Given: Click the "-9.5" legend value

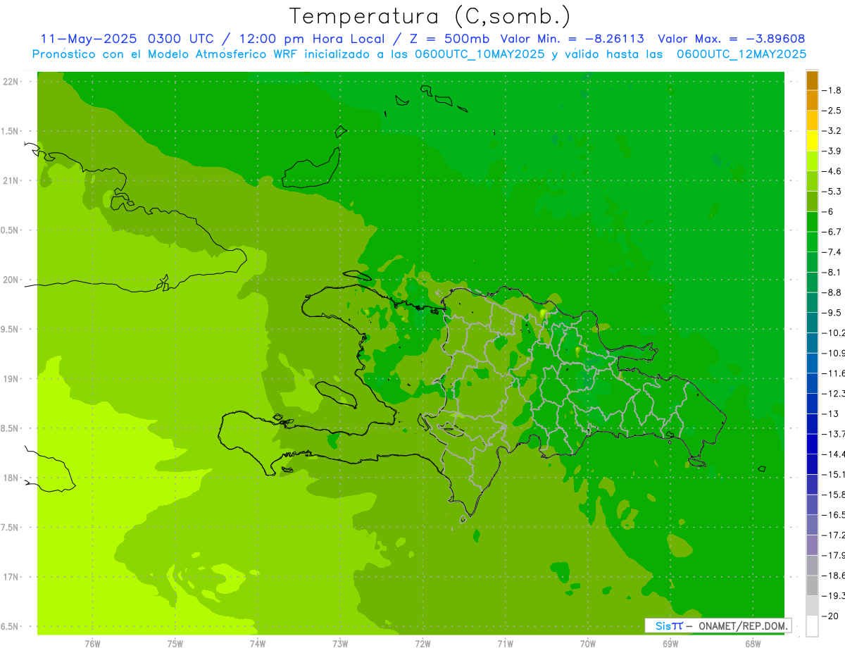Looking at the screenshot, I should (832, 313).
